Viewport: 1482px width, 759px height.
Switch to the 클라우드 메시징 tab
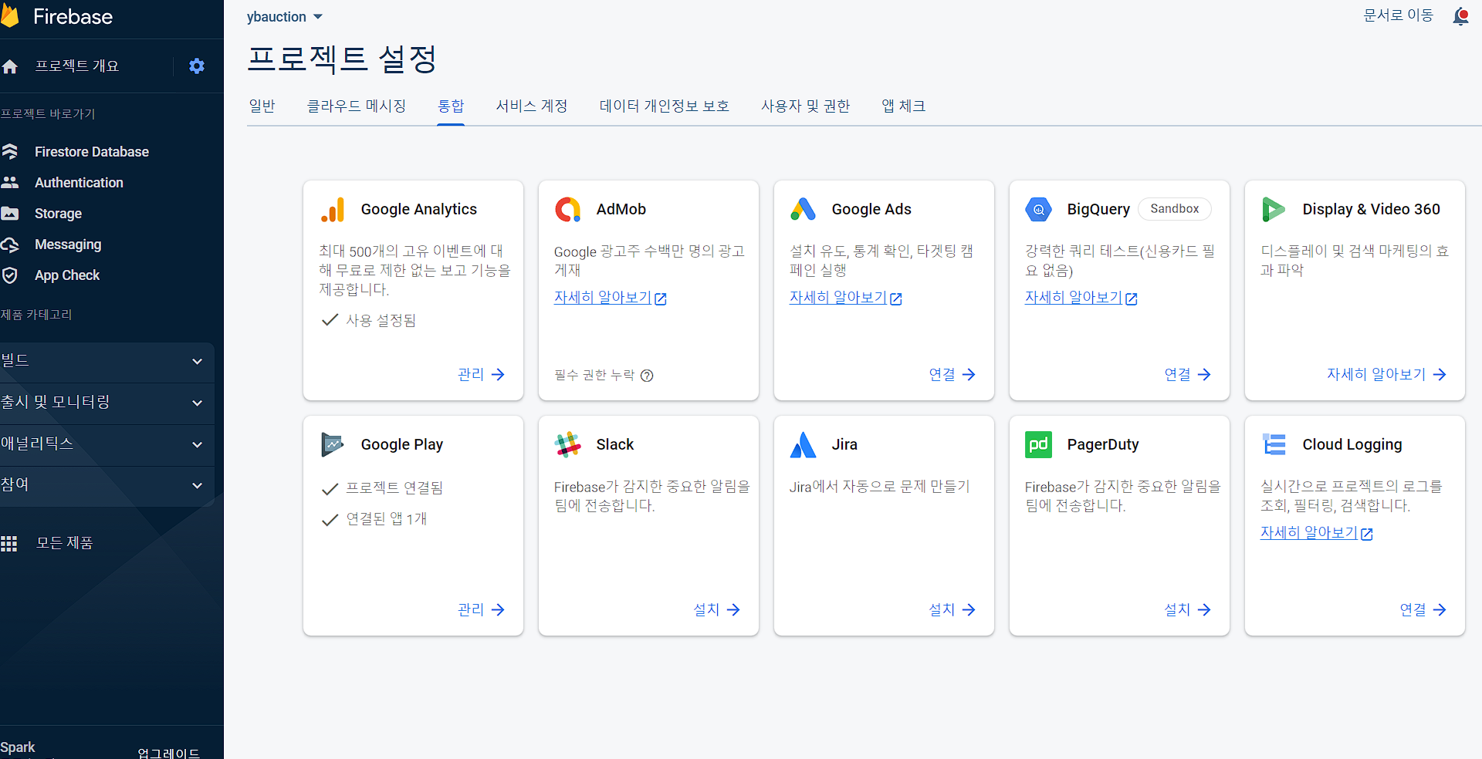click(357, 106)
